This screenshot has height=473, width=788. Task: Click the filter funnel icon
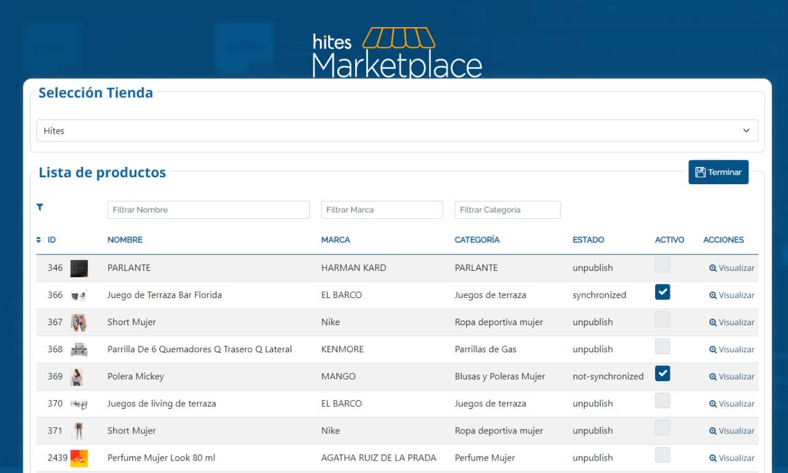click(40, 208)
